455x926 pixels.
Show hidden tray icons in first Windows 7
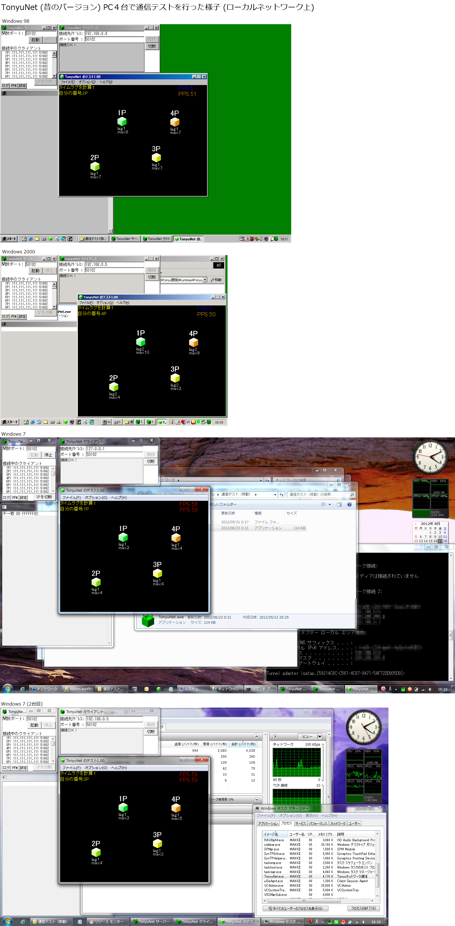pyautogui.click(x=396, y=689)
